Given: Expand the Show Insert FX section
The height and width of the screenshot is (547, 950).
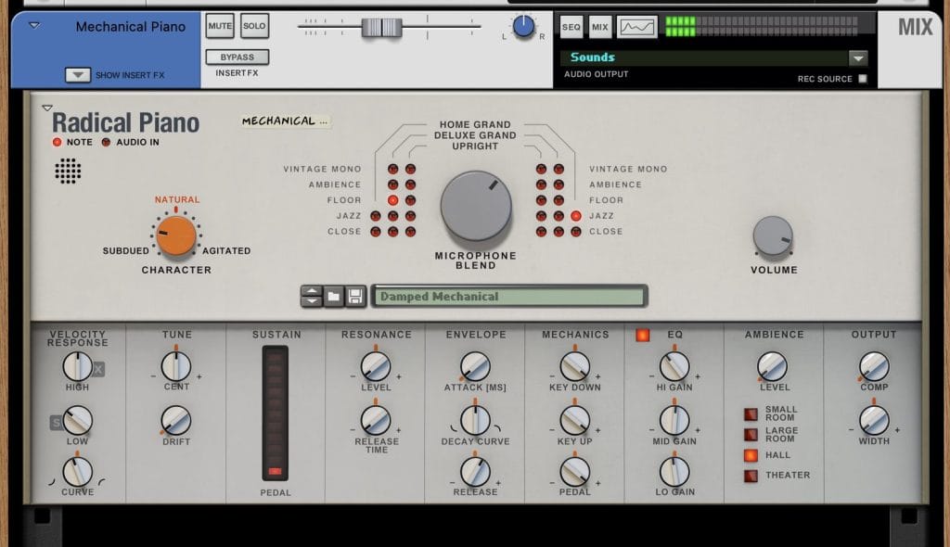Looking at the screenshot, I should (78, 75).
